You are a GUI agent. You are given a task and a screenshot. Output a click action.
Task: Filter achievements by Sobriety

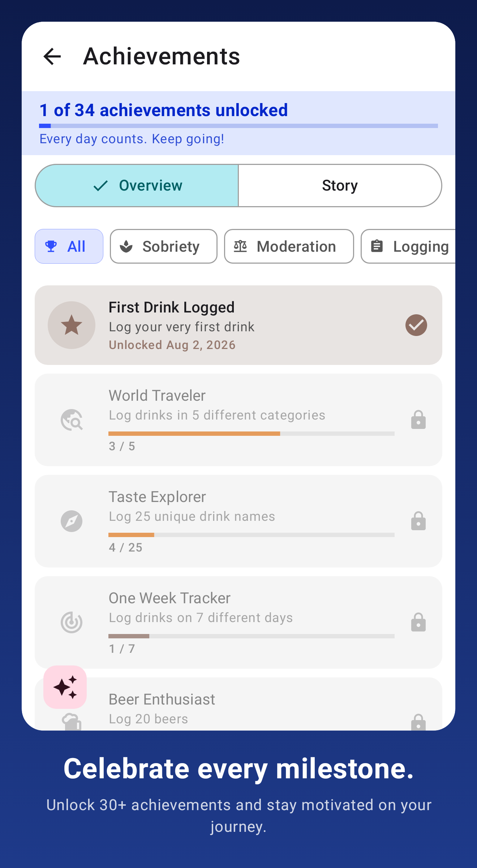click(x=164, y=246)
